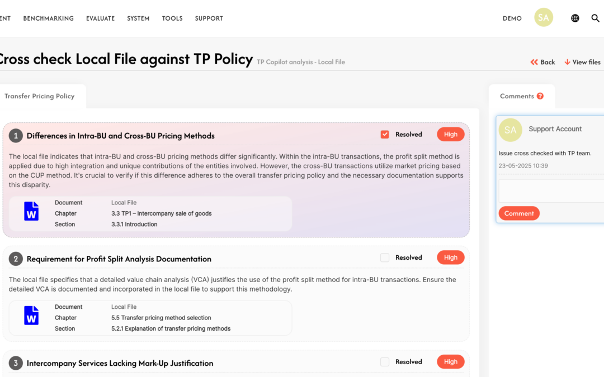The width and height of the screenshot is (604, 377).
Task: Click the red Comment button
Action: [x=519, y=213]
